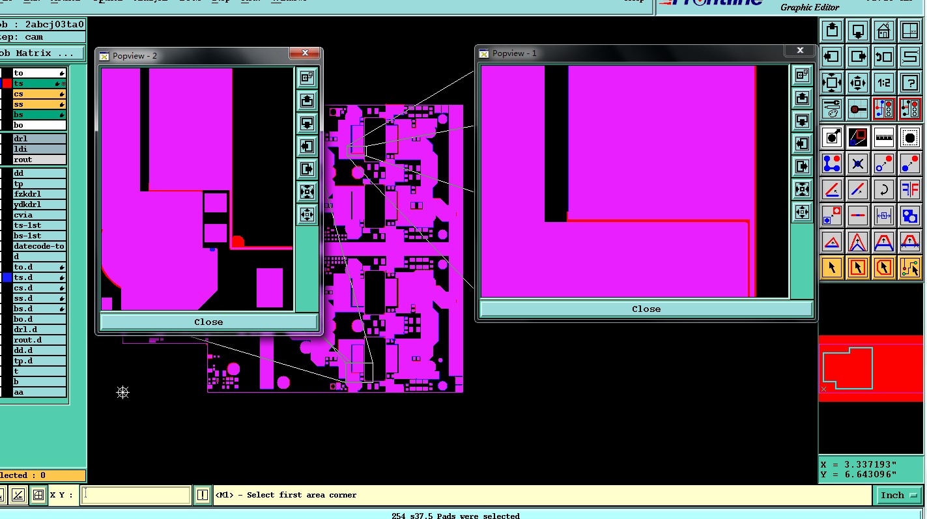Click the Home view icon
Viewport: 927px width, 519px height.
coord(884,31)
